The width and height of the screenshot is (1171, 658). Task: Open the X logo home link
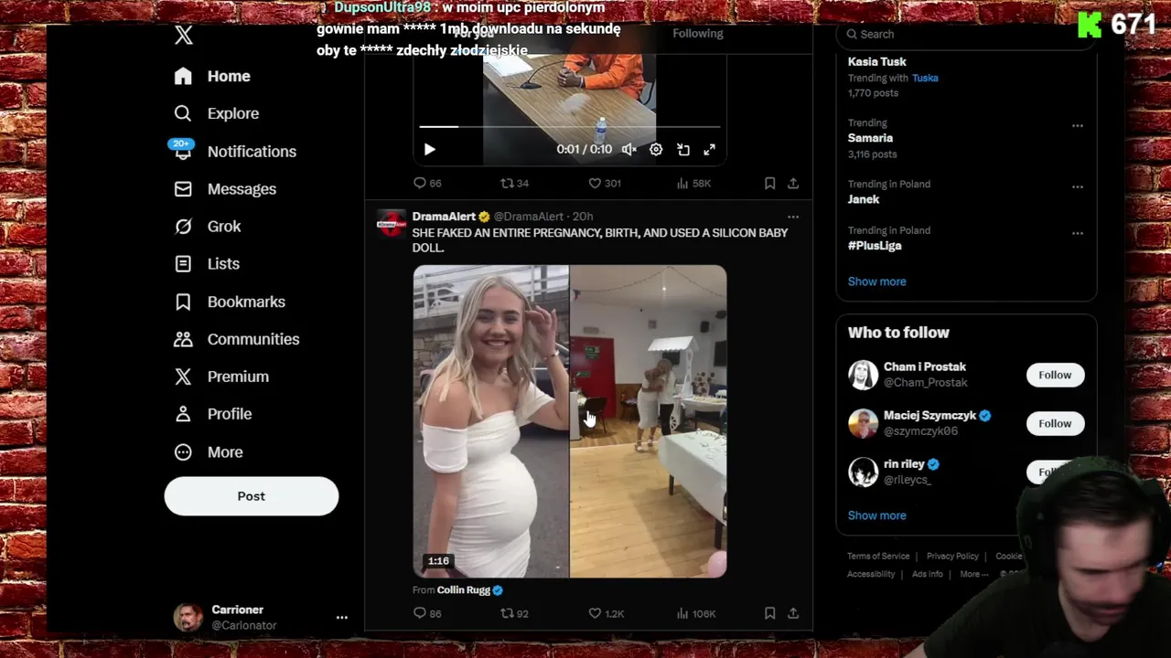click(183, 36)
